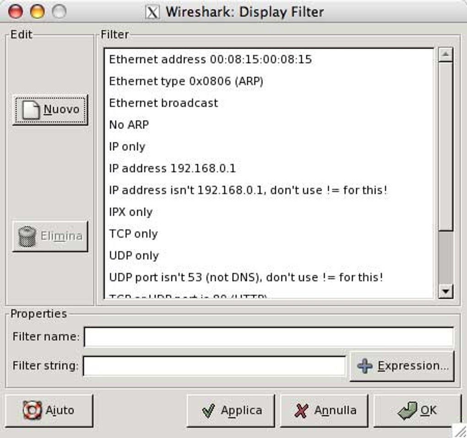
Task: Click the Filter name input field
Action: tap(269, 337)
